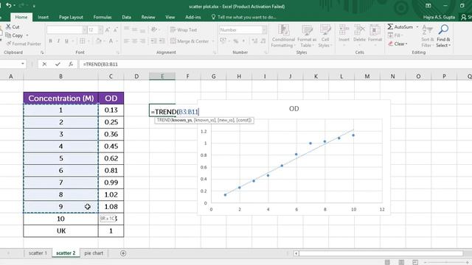The height and width of the screenshot is (265, 472).
Task: Click the Undo arrow in title bar
Action: [8, 5]
